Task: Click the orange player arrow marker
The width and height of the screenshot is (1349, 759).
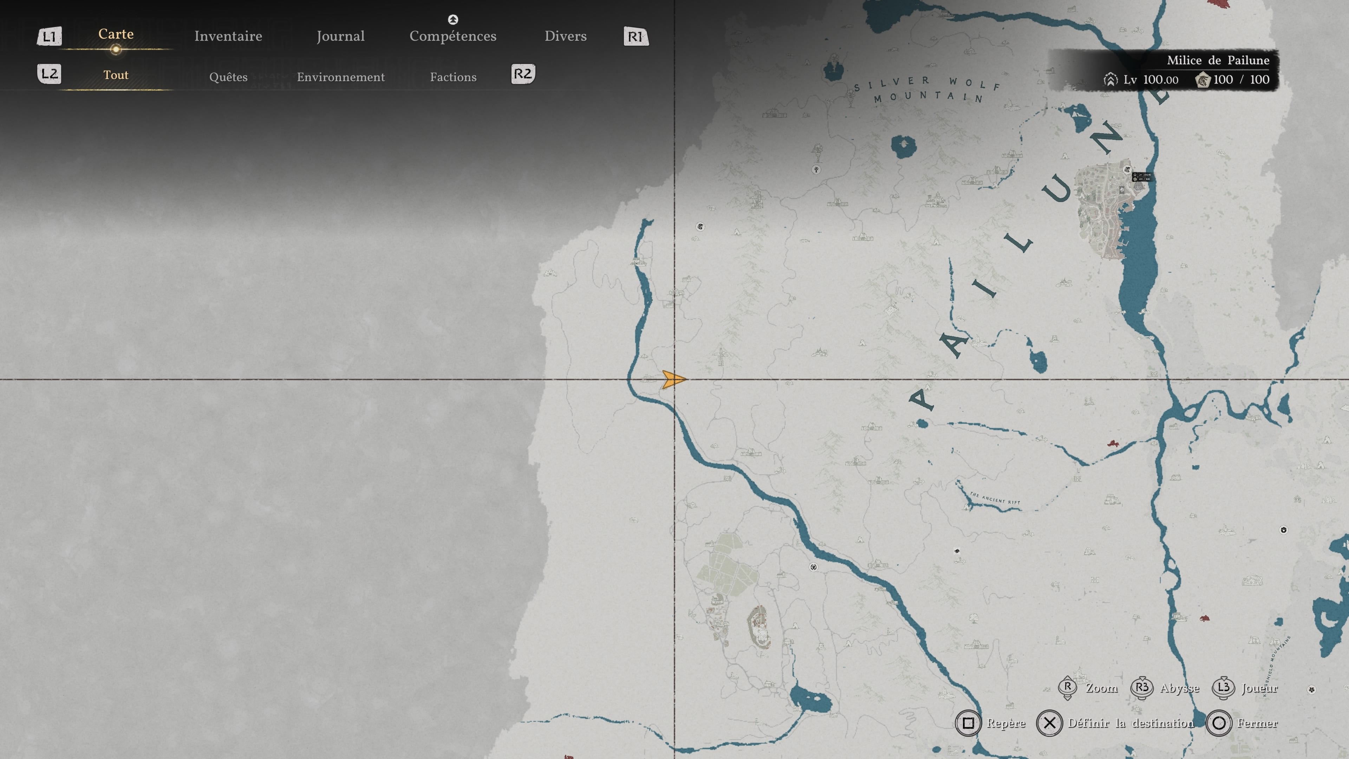Action: coord(674,379)
